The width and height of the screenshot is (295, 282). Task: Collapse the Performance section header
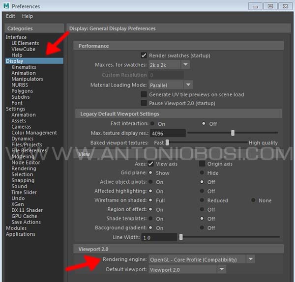click(178, 46)
